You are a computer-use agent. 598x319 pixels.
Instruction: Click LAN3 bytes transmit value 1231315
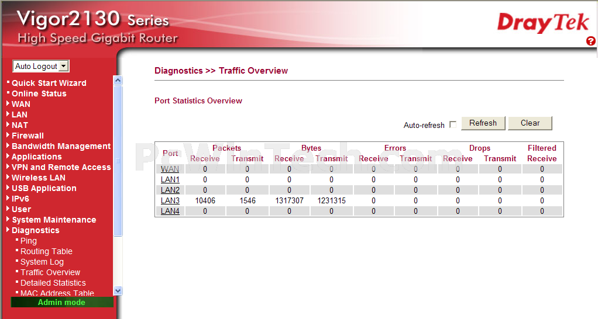331,200
